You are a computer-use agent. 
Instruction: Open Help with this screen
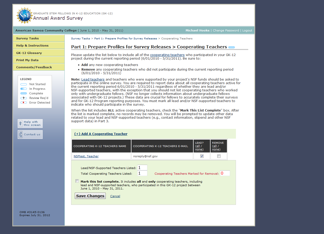pos(30,124)
